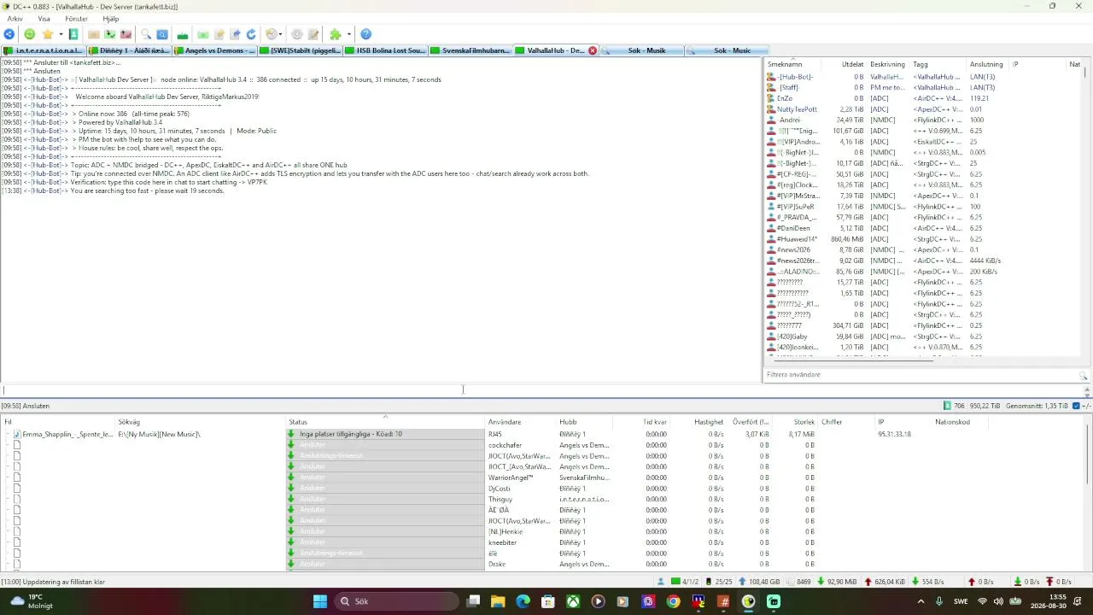Open Settings gear toolbar icon
1093x615 pixels.
(297, 34)
